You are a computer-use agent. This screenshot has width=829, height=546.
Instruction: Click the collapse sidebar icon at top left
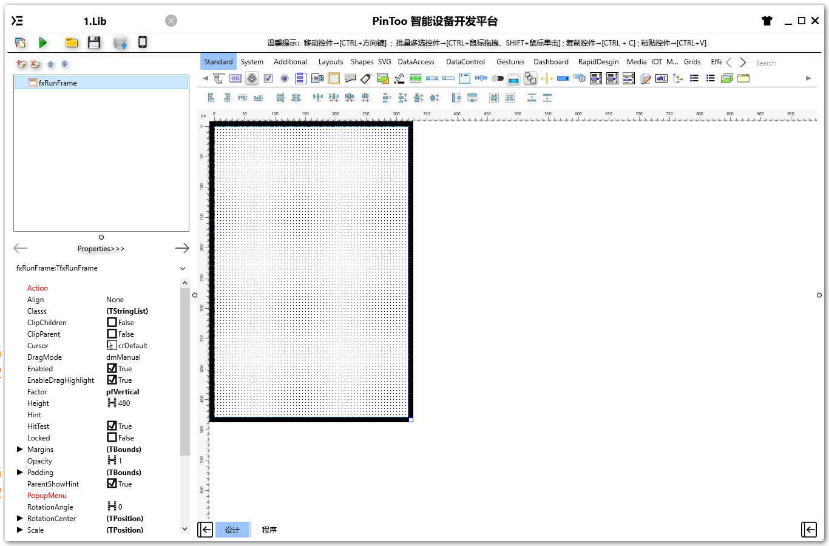tap(18, 21)
